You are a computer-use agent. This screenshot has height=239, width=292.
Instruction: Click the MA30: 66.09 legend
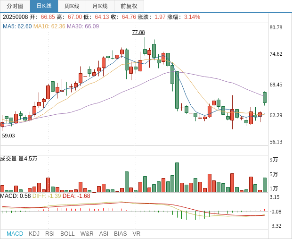click(x=83, y=26)
